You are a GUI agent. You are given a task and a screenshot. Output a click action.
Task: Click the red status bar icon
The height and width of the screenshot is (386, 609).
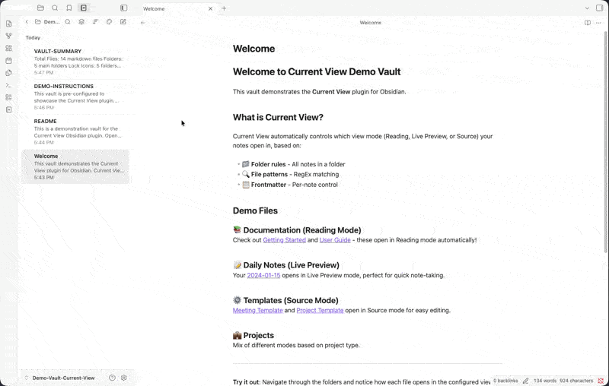coord(601,381)
